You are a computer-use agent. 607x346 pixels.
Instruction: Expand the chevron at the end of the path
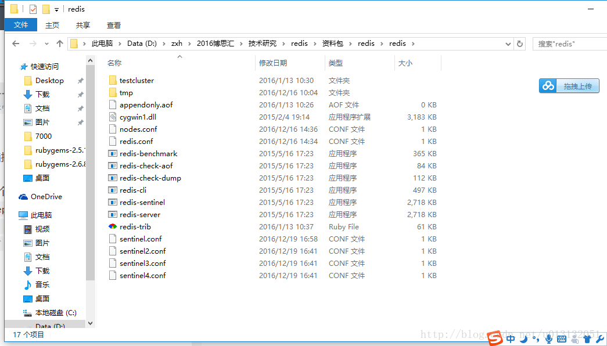tap(413, 44)
